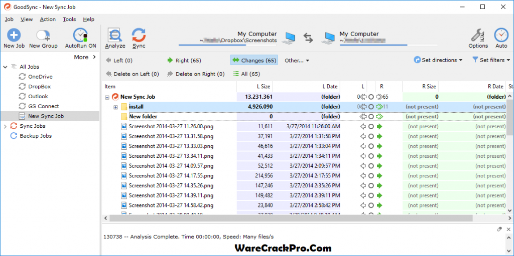Click the New Group icon
The image size is (514, 256).
pos(43,35)
